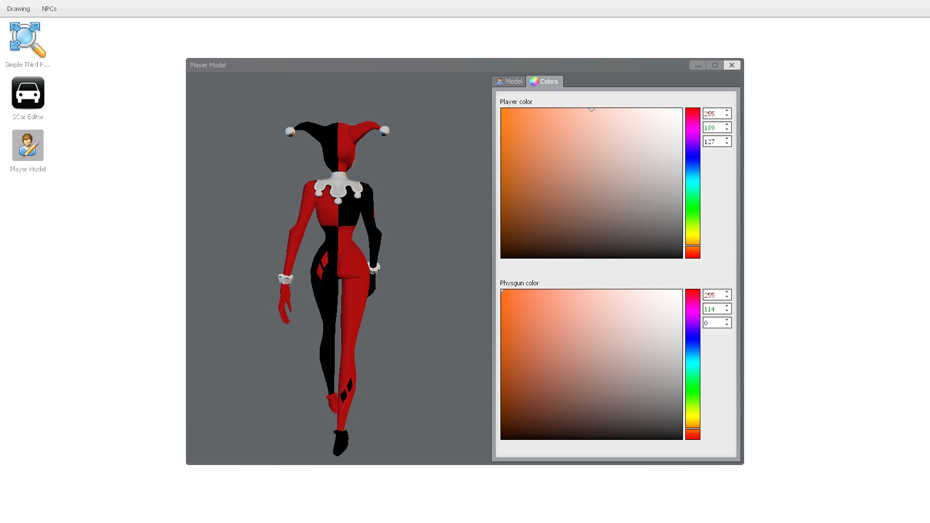Decrease Player color red with down arrow
The height and width of the screenshot is (523, 930).
tap(727, 116)
